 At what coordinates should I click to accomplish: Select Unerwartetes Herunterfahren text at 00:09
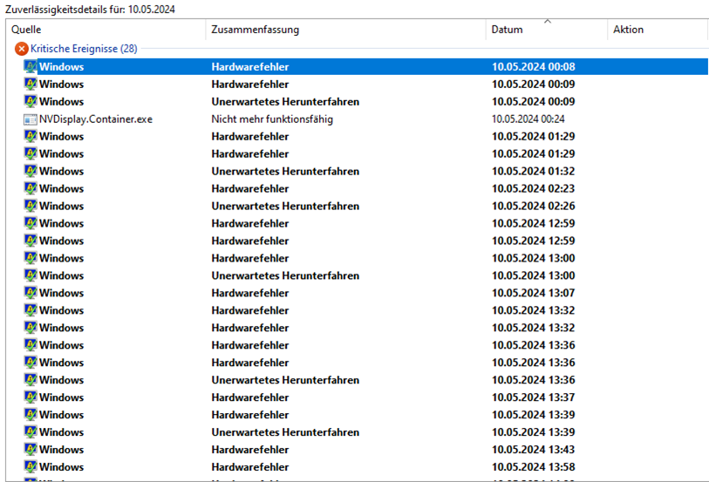point(285,102)
